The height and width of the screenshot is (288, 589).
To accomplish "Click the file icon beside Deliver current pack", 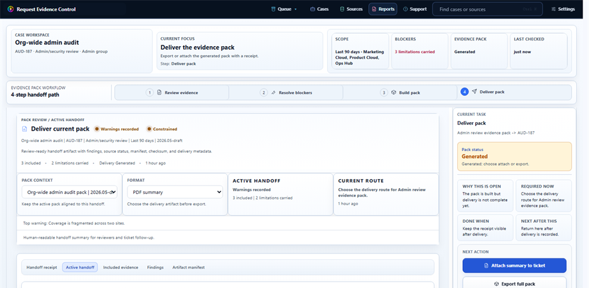I will (25, 129).
